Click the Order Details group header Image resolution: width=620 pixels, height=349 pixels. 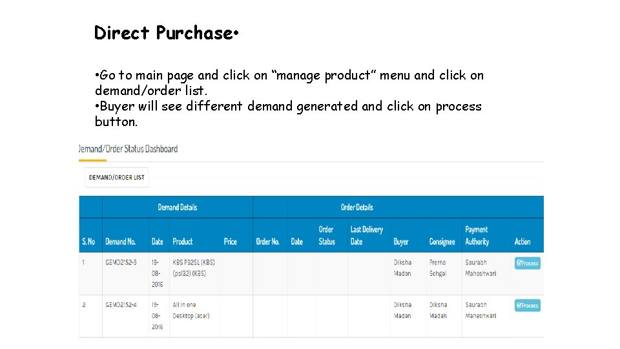pos(356,207)
